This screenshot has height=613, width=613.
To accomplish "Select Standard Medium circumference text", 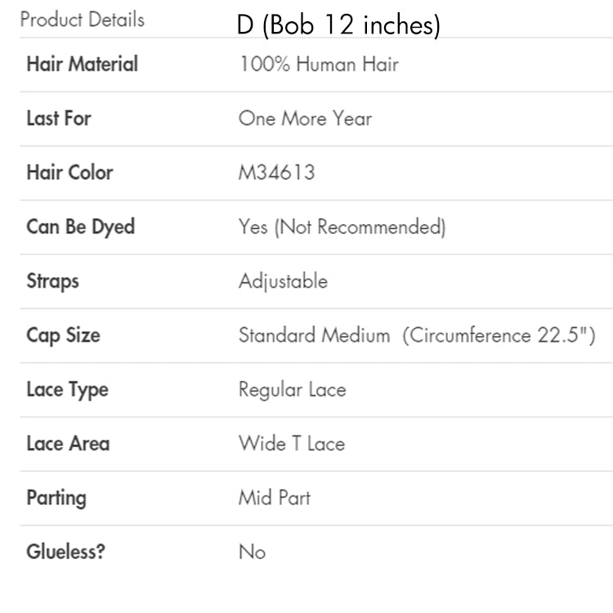I will pyautogui.click(x=417, y=335).
